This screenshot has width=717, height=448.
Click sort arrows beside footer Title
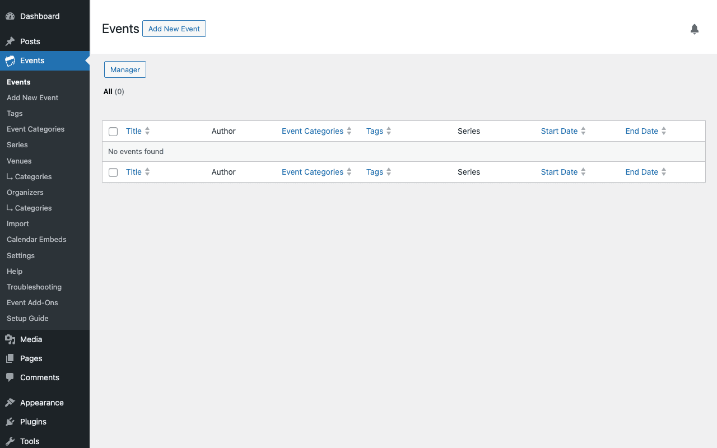click(147, 172)
